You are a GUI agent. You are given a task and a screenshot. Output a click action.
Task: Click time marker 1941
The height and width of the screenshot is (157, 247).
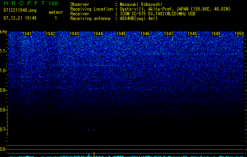tap(27, 34)
